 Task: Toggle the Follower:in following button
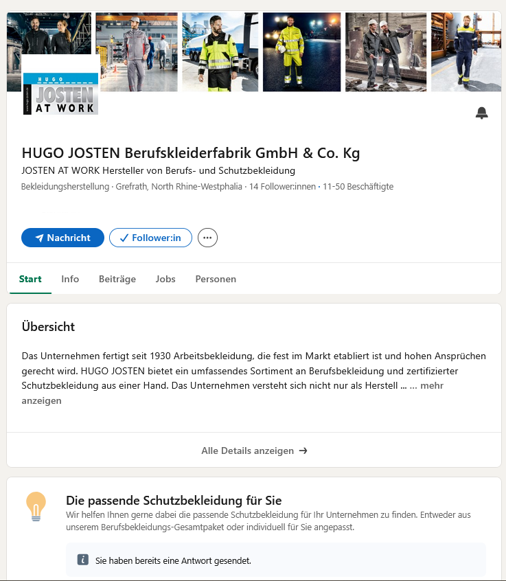point(150,238)
